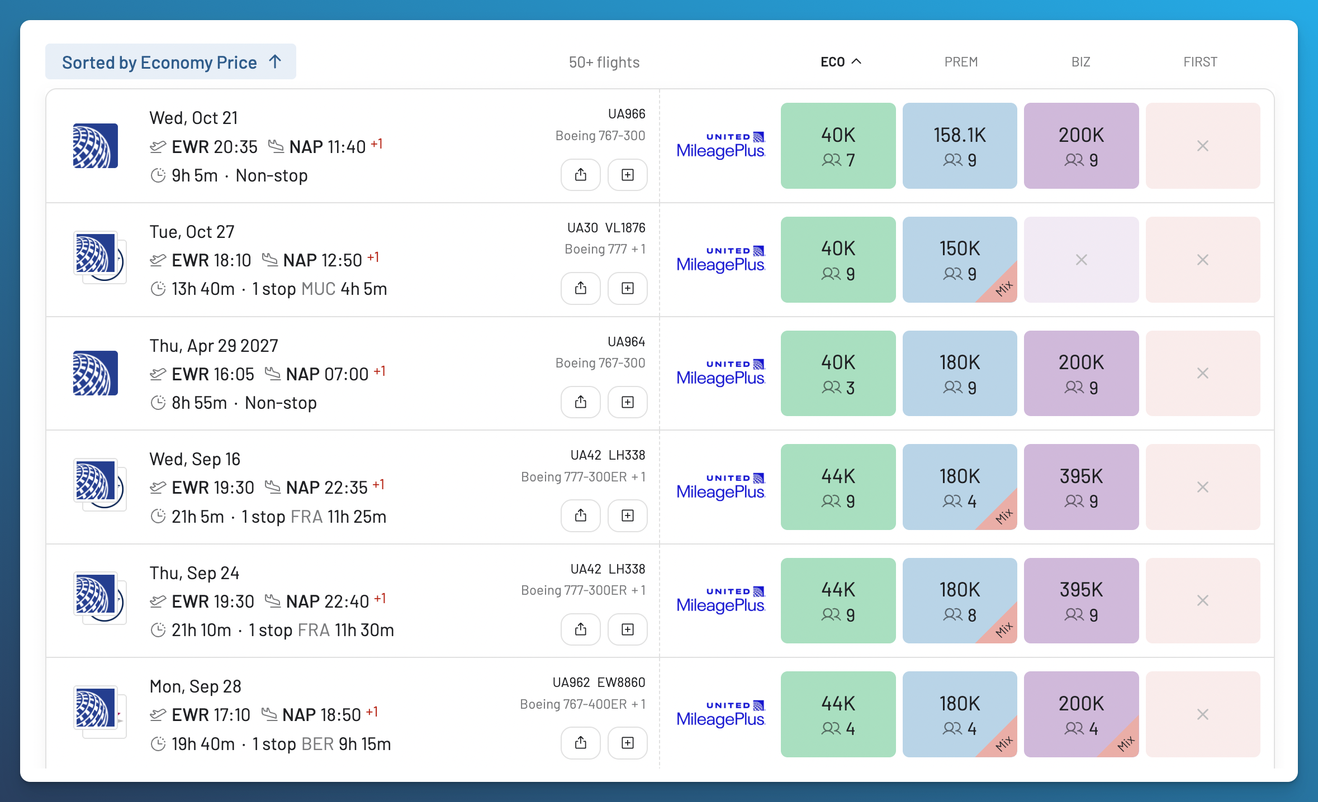1318x802 pixels.
Task: Select 180K mixed premium fare for Sep 28
Action: click(x=960, y=714)
